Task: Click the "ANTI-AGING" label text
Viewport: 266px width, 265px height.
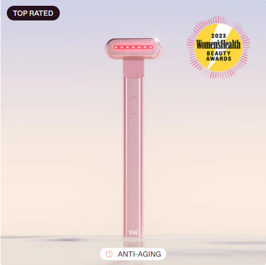Action: click(140, 254)
